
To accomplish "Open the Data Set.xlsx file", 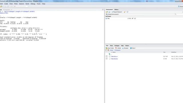I will tap(114, 59).
